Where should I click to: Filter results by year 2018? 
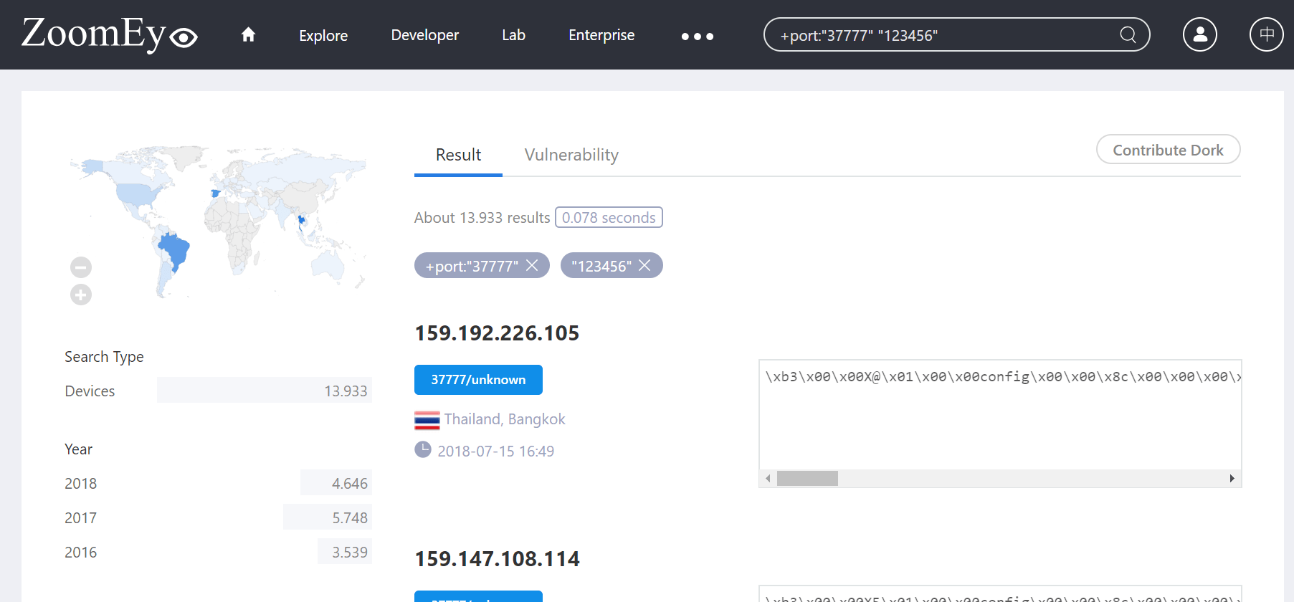[x=80, y=484]
